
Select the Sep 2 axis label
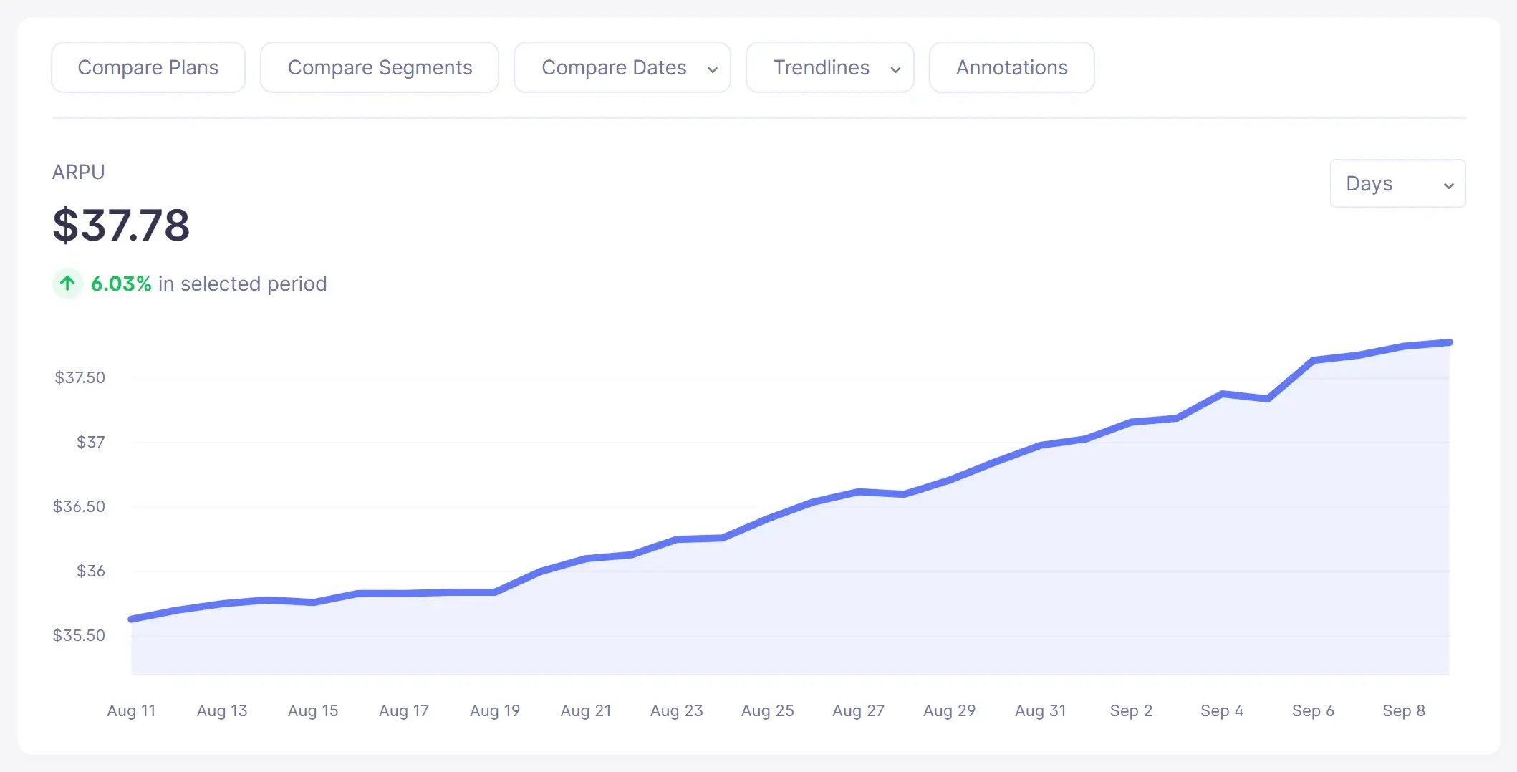pos(1132,710)
